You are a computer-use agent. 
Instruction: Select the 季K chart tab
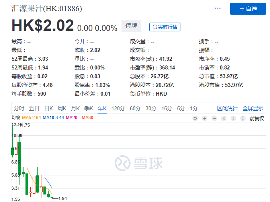[89, 108]
